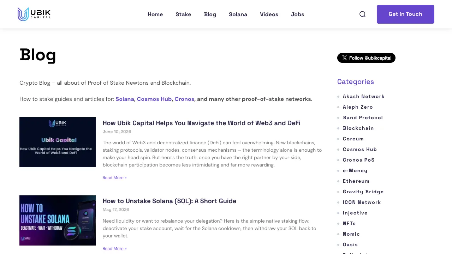Follow @ubikcapital on X
Screen dimensions: 452x254
click(366, 58)
